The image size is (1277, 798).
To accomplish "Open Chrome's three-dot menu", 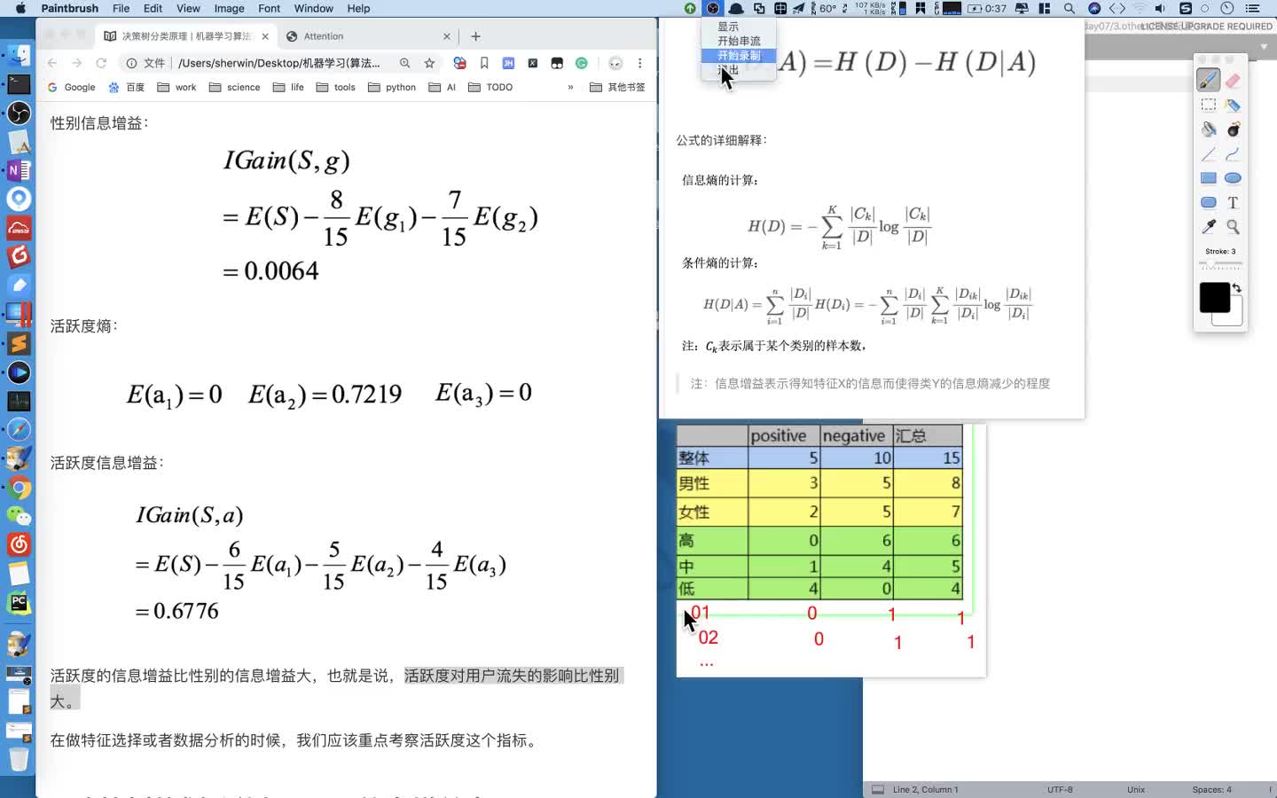I will [x=639, y=63].
